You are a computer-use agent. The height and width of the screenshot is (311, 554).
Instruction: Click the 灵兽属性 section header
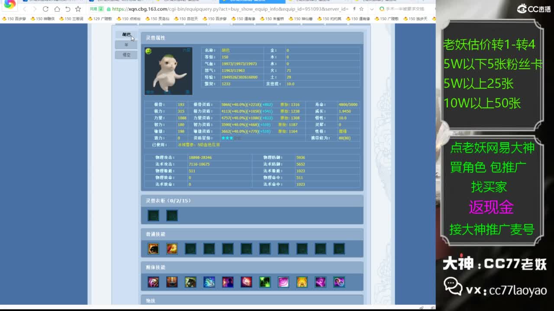click(x=252, y=38)
